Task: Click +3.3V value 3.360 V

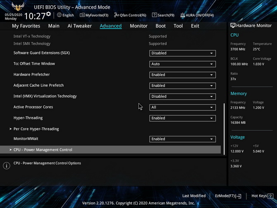Action: (x=236, y=166)
